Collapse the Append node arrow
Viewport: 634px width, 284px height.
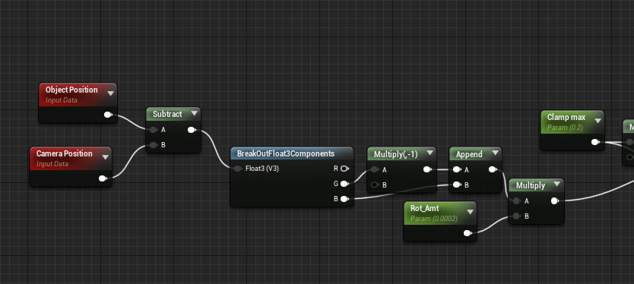[x=495, y=153]
